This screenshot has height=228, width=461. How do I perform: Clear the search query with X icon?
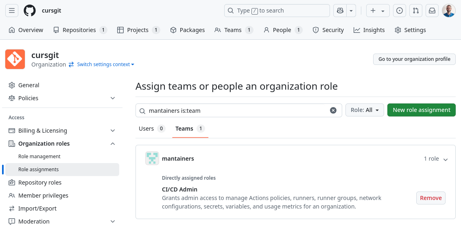[333, 110]
